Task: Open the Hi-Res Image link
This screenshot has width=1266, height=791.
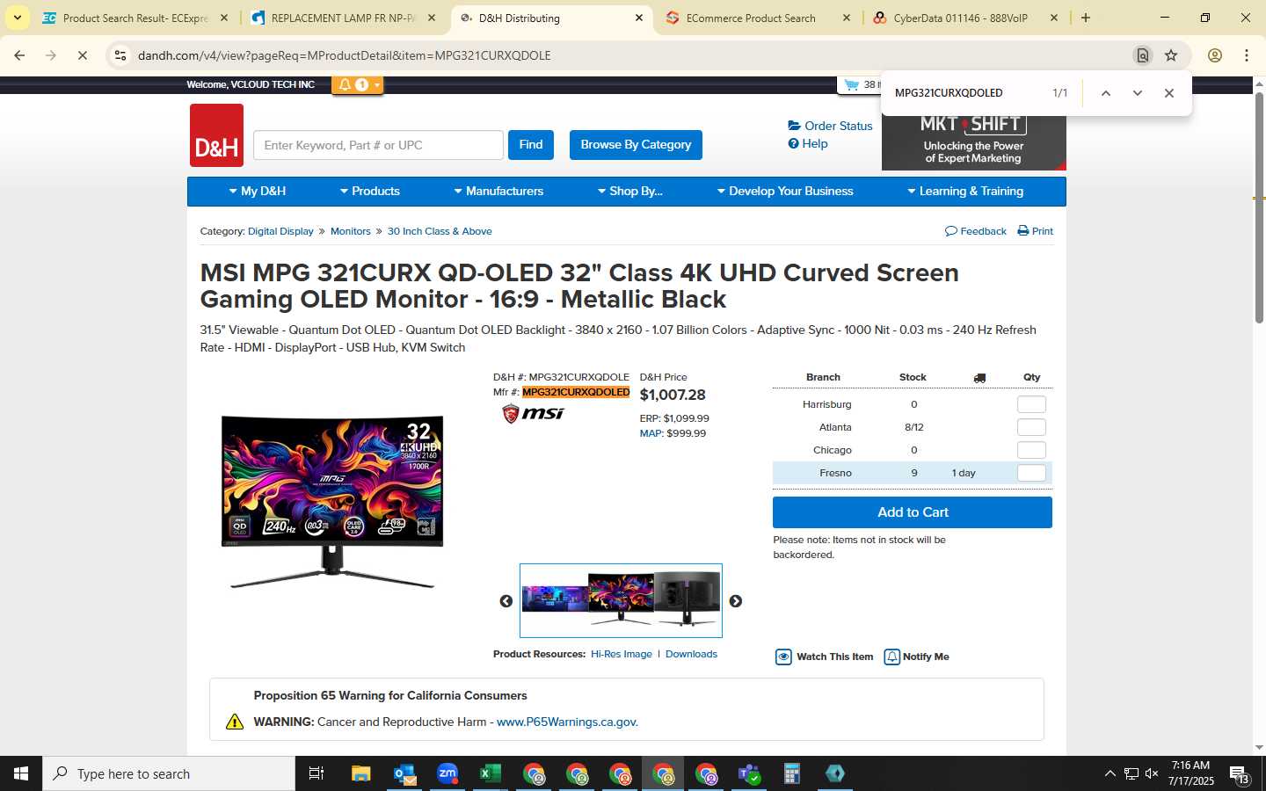Action: coord(622,654)
